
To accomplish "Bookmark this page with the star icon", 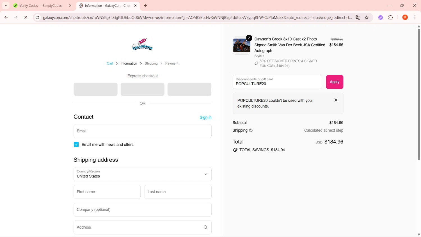I will click(367, 17).
